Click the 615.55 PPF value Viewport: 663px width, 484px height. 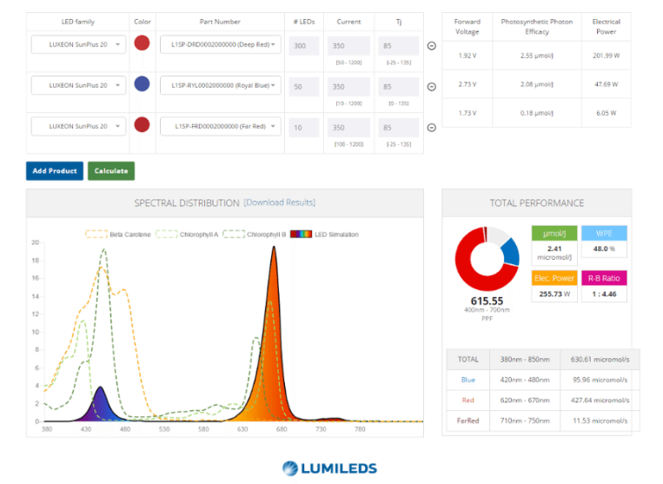(x=487, y=301)
